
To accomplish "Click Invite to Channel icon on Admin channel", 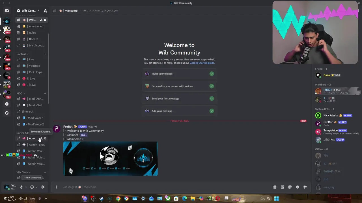I will point(41,138).
